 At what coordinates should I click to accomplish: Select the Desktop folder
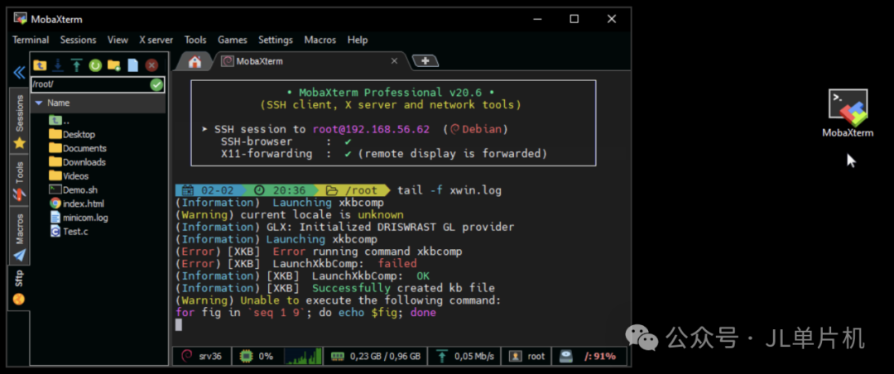72,135
